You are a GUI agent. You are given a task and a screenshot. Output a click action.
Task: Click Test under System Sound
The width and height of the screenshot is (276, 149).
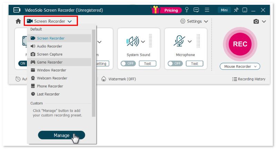coord(148,64)
